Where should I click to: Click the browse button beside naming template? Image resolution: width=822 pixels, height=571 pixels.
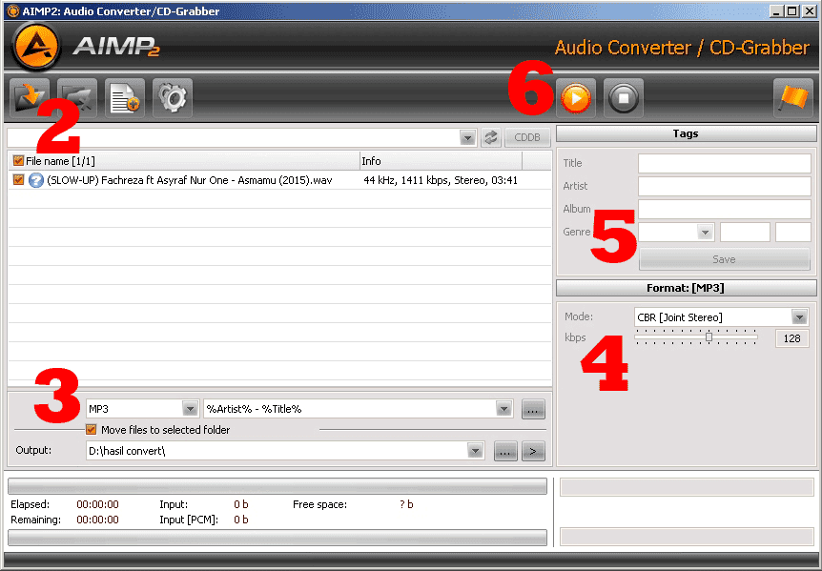pyautogui.click(x=533, y=409)
